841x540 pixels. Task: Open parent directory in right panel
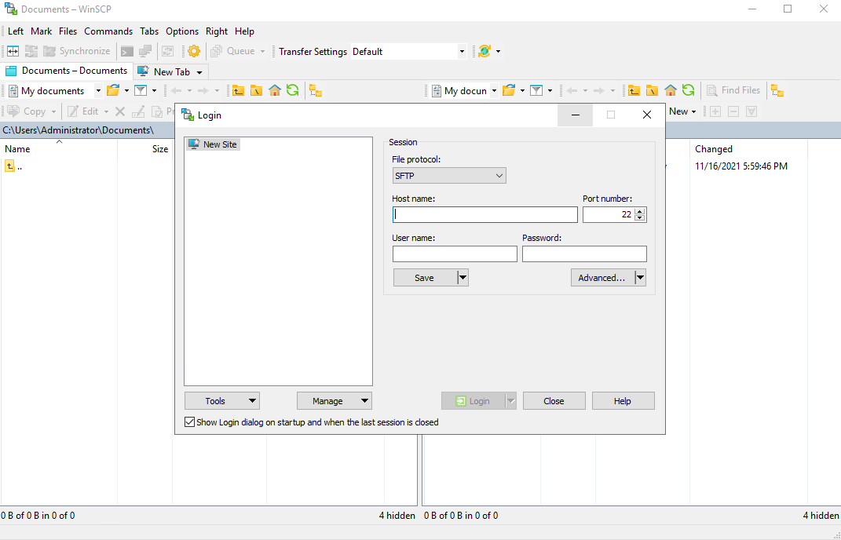coord(634,90)
